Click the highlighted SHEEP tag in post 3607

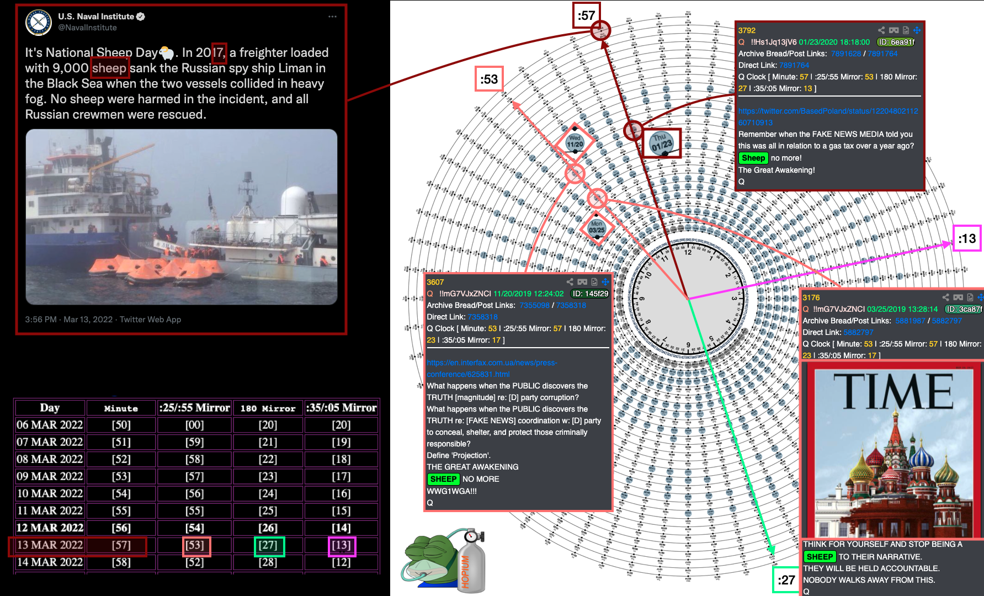coord(443,479)
